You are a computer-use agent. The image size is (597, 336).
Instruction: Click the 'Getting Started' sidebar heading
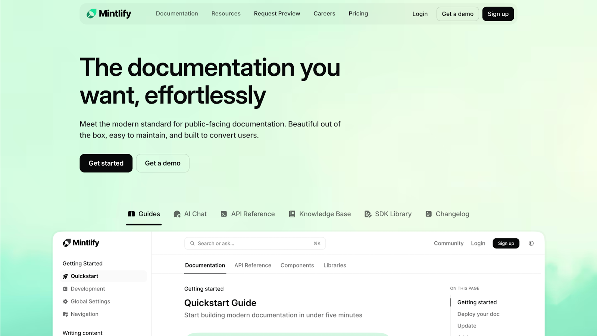click(x=82, y=263)
